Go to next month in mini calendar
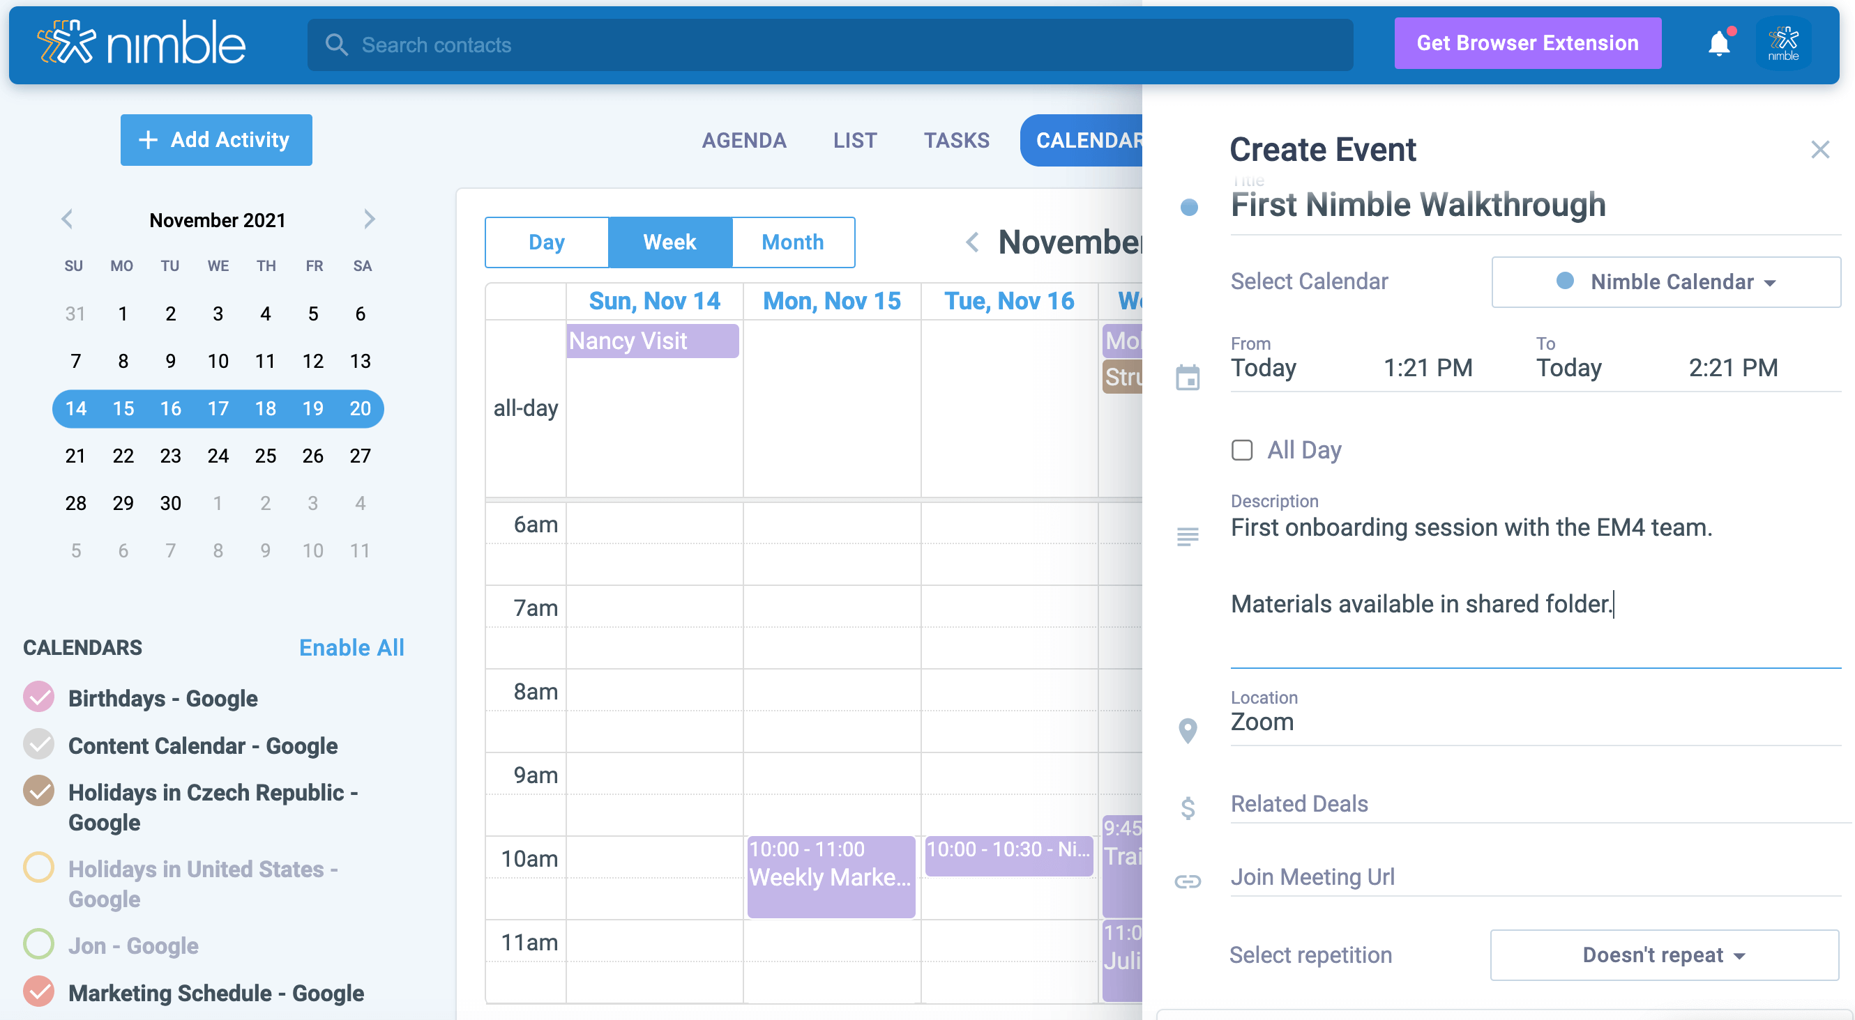 (370, 219)
